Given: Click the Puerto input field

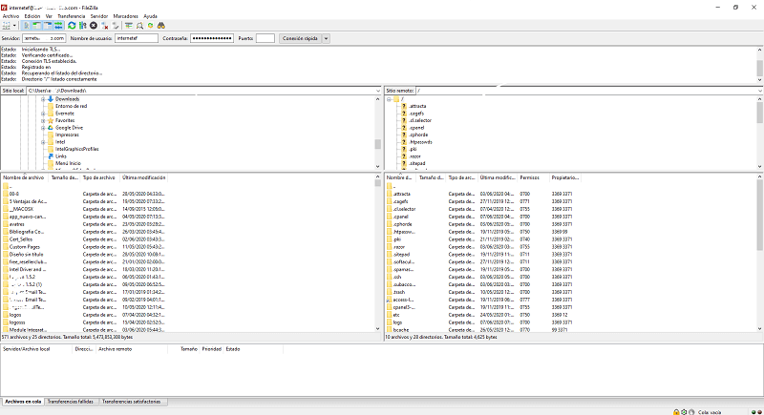Looking at the screenshot, I should pos(265,38).
